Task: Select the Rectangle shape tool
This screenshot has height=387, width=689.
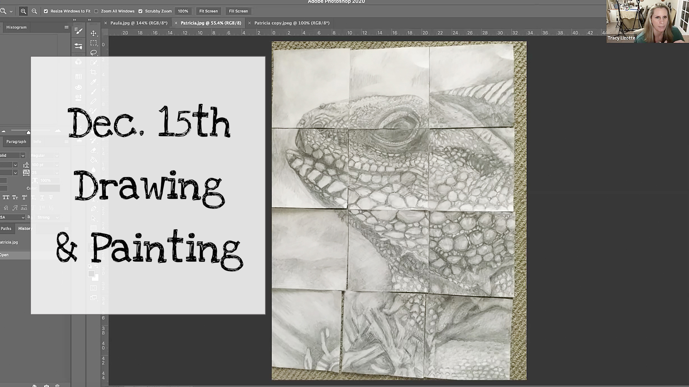Action: pyautogui.click(x=94, y=228)
